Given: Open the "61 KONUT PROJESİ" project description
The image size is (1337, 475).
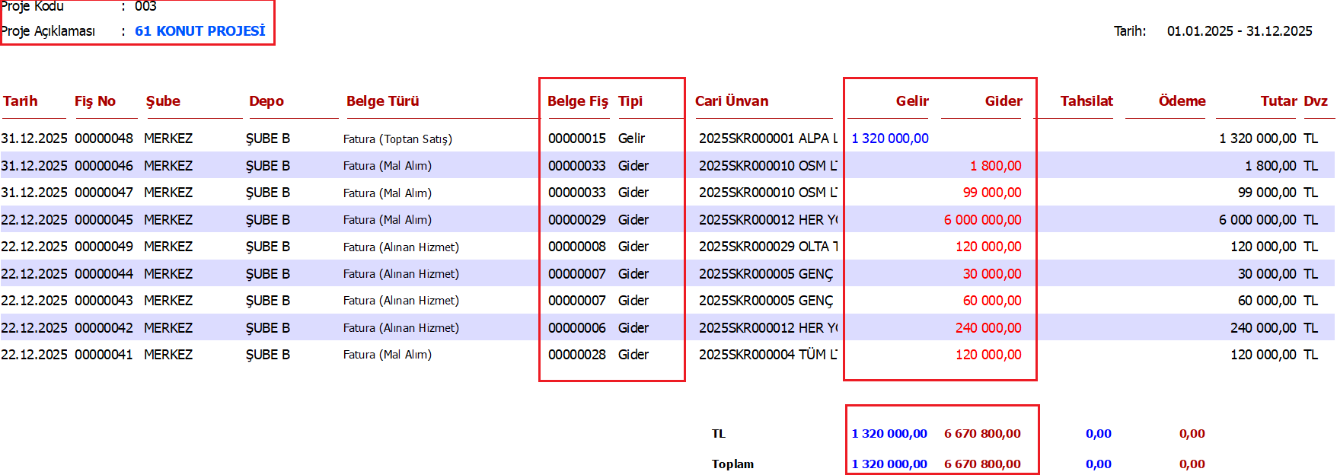Looking at the screenshot, I should (x=200, y=31).
